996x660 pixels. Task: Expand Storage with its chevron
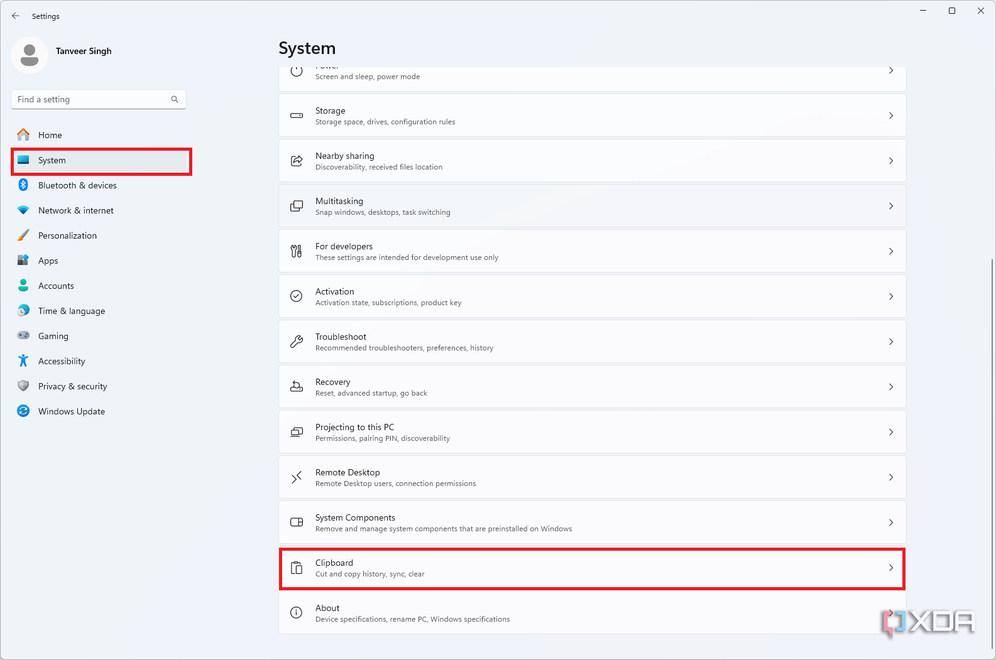(891, 116)
